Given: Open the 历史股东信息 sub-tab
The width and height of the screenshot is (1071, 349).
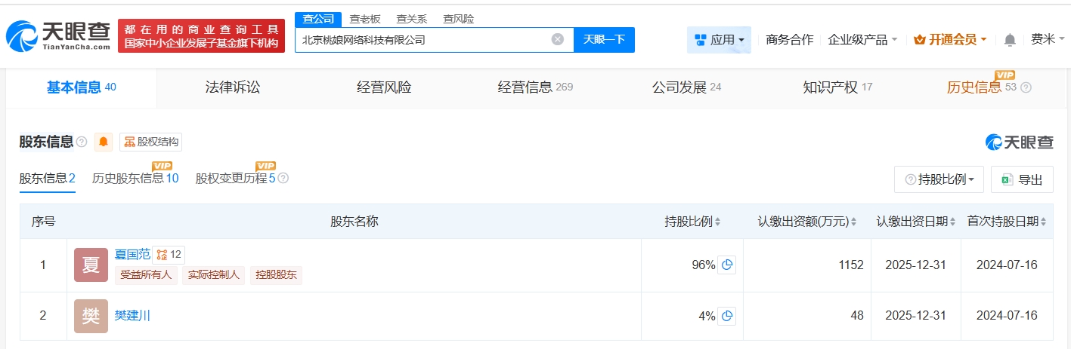Looking at the screenshot, I should 135,179.
